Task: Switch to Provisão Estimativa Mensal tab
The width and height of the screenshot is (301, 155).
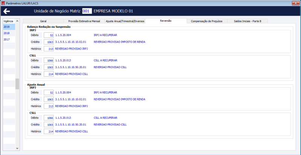Action: [x=84, y=21]
